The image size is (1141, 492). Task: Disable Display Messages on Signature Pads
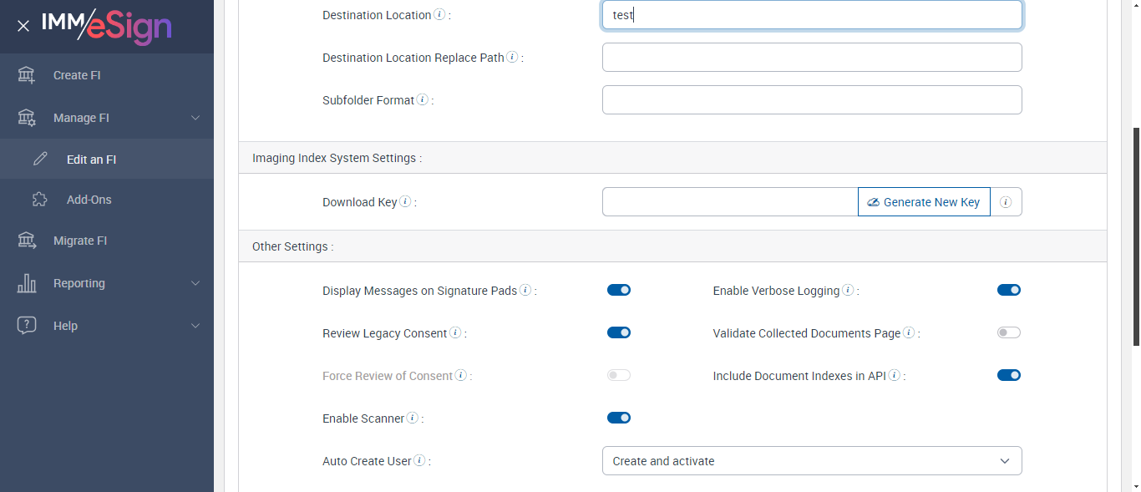[619, 290]
